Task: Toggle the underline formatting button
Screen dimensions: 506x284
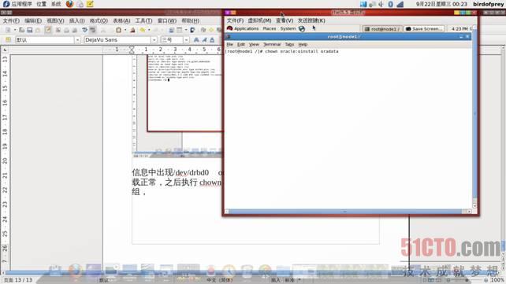Action: (x=212, y=40)
